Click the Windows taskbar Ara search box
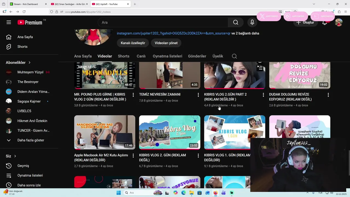This screenshot has width=350, height=197. pyautogui.click(x=143, y=193)
